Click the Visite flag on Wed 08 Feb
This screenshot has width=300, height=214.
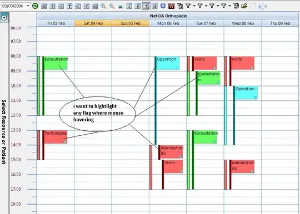pos(243,63)
